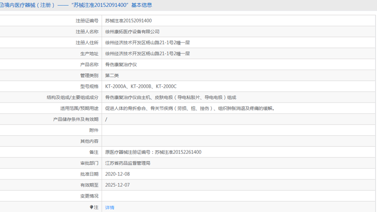Click the 管理类别 label
Image resolution: width=377 pixels, height=212 pixels.
coord(89,75)
